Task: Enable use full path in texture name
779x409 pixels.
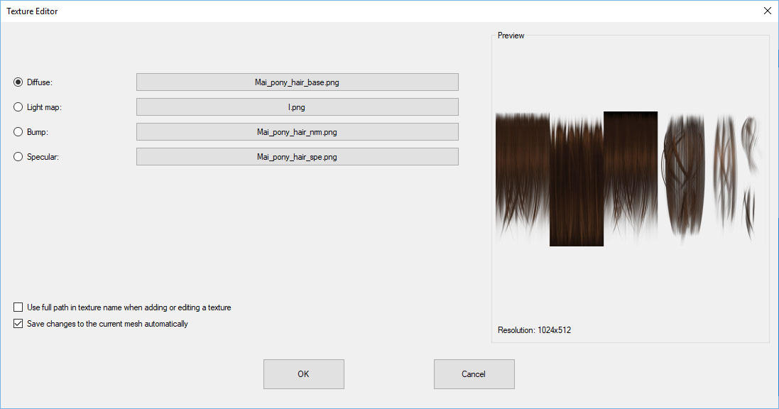Action: 18,307
